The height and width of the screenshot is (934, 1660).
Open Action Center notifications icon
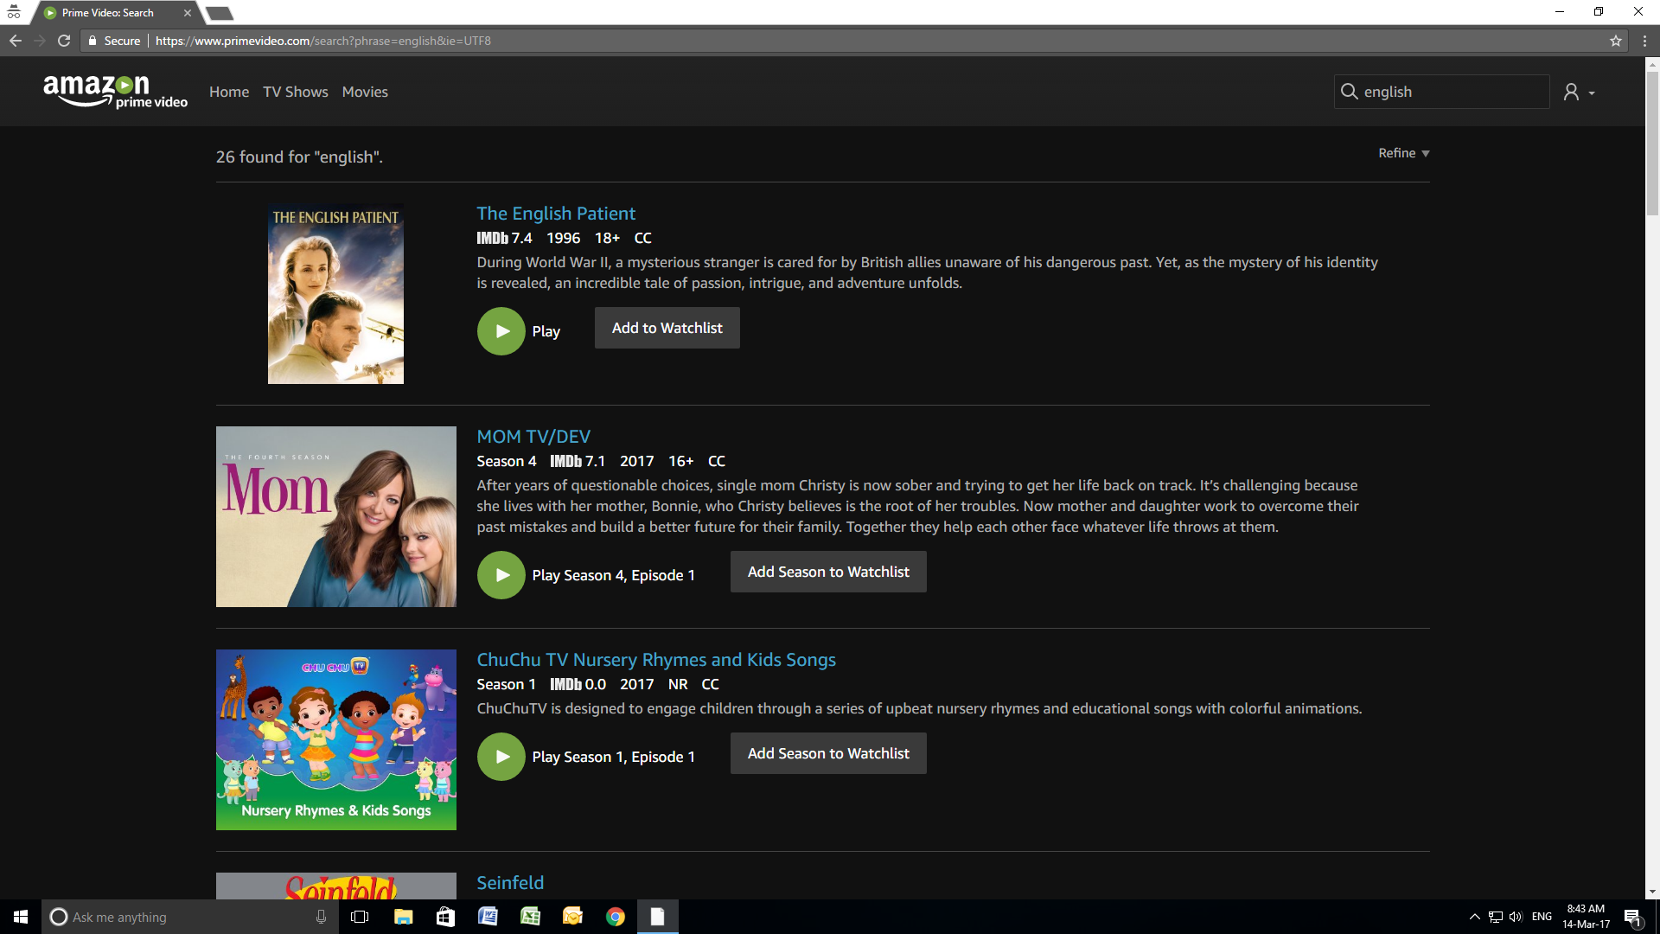(1632, 917)
